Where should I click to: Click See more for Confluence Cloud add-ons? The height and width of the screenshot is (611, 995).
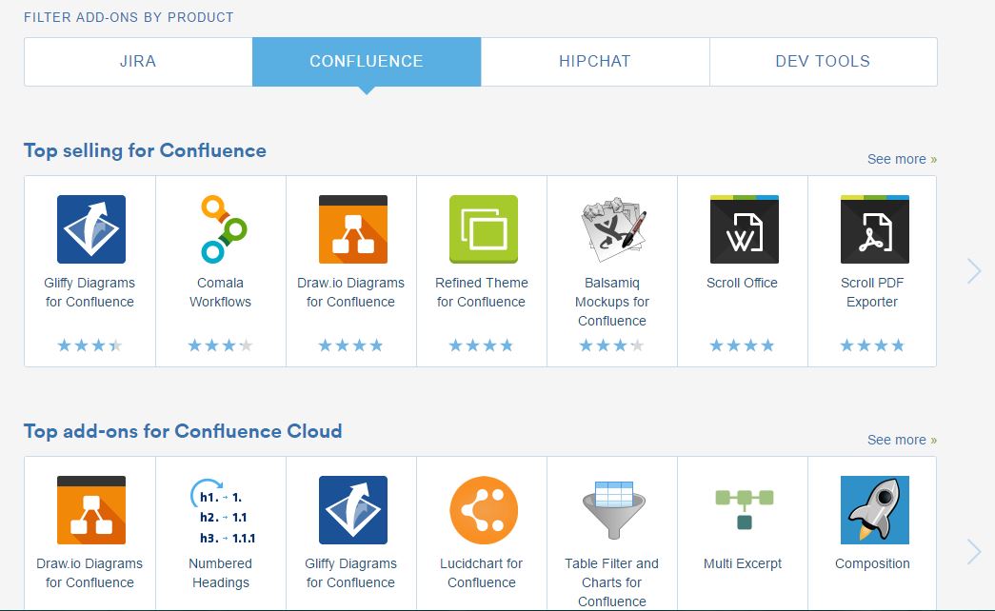click(x=902, y=440)
